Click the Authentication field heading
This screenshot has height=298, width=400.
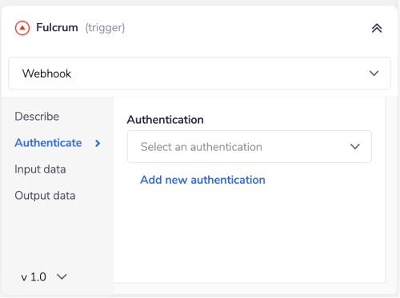(166, 120)
